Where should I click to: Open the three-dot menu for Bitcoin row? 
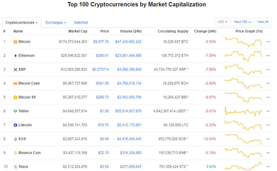(268, 42)
